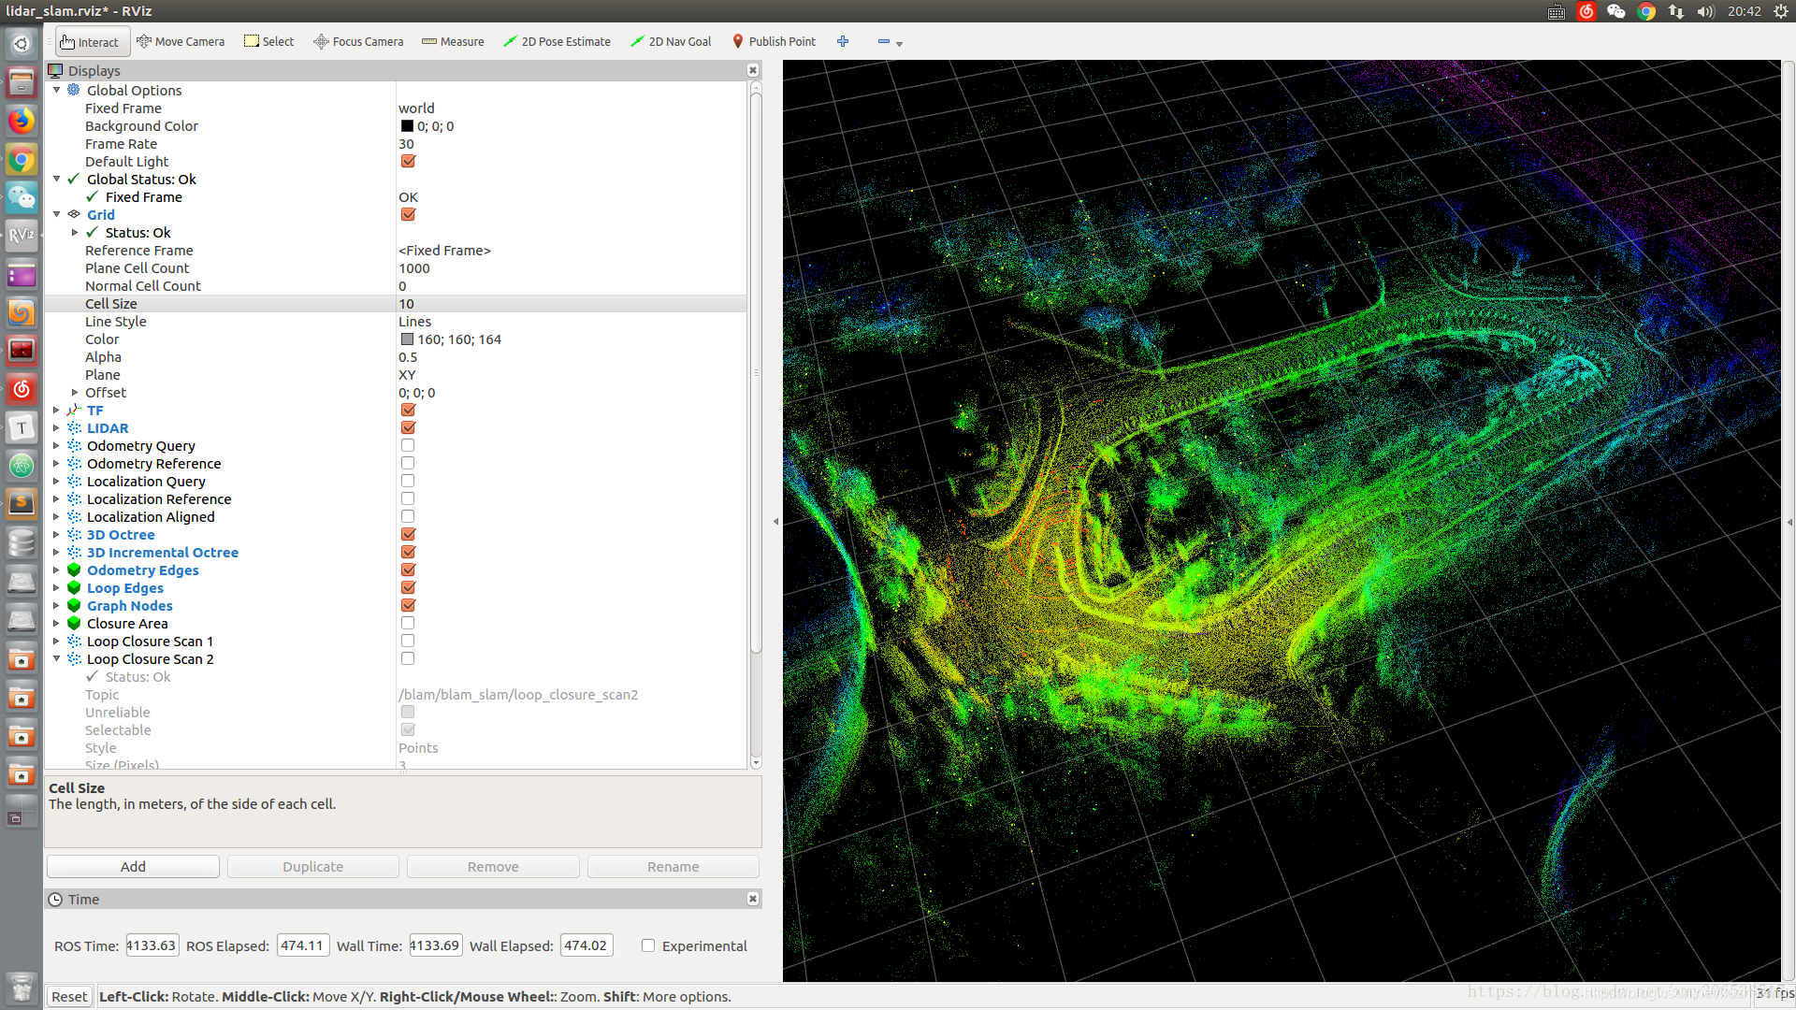Choose the 2D Pose Estimate tool

557,42
